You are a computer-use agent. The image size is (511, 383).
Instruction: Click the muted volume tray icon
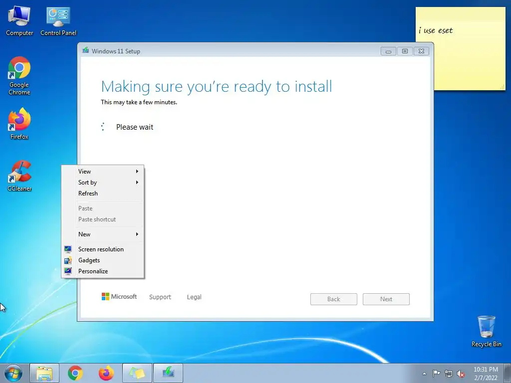coord(461,374)
